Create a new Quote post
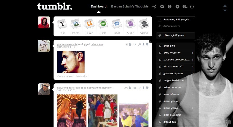 (89, 27)
